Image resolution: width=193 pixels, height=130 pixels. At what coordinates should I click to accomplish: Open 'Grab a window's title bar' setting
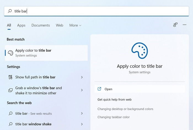click(46, 90)
